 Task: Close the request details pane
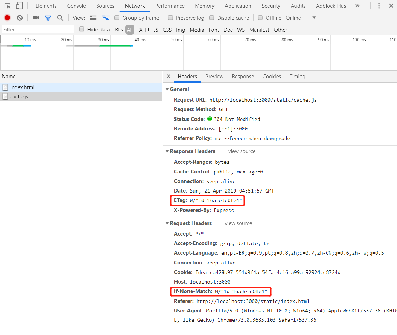169,76
